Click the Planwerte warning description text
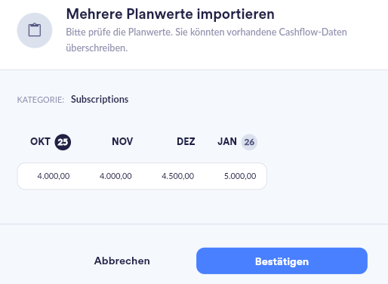 [206, 40]
